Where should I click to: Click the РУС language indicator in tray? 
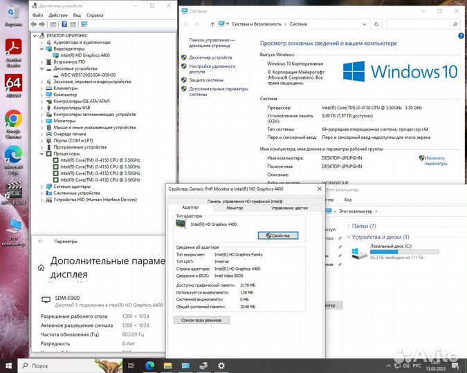point(416,365)
